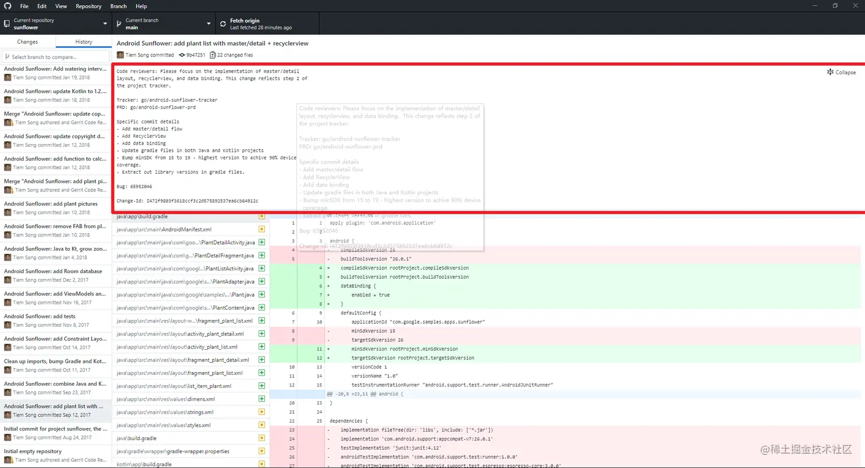Select commit add plant pictures Jan 10
The width and height of the screenshot is (865, 468).
click(x=55, y=208)
